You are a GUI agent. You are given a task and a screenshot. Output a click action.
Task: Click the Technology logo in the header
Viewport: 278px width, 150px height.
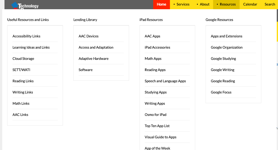pos(25,6)
